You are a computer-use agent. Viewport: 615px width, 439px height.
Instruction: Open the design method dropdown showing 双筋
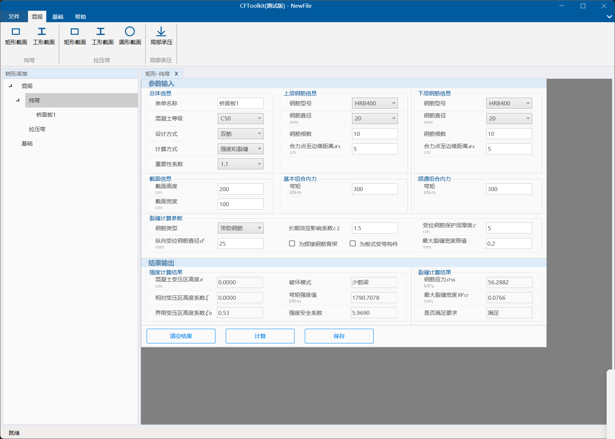pos(240,133)
